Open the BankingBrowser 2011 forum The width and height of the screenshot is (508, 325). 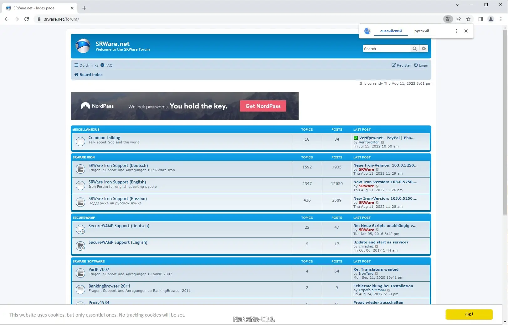tap(109, 286)
